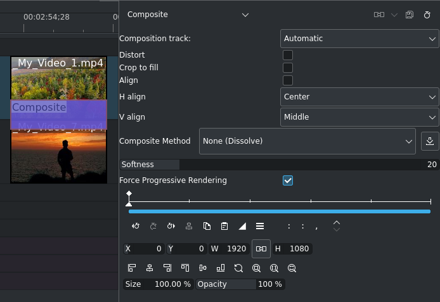Align rectangle to right edge
440x302 pixels.
pyautogui.click(x=167, y=268)
